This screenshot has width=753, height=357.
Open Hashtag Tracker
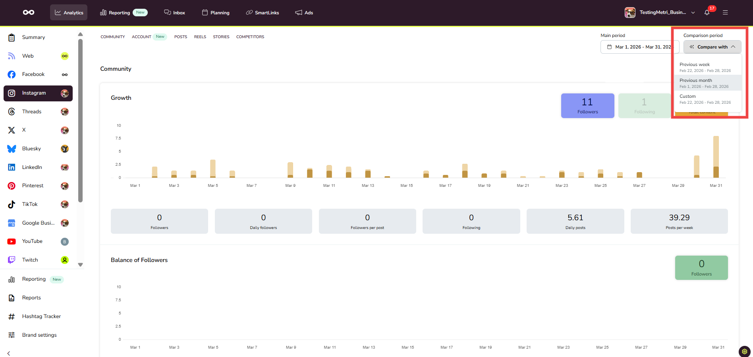pos(38,316)
